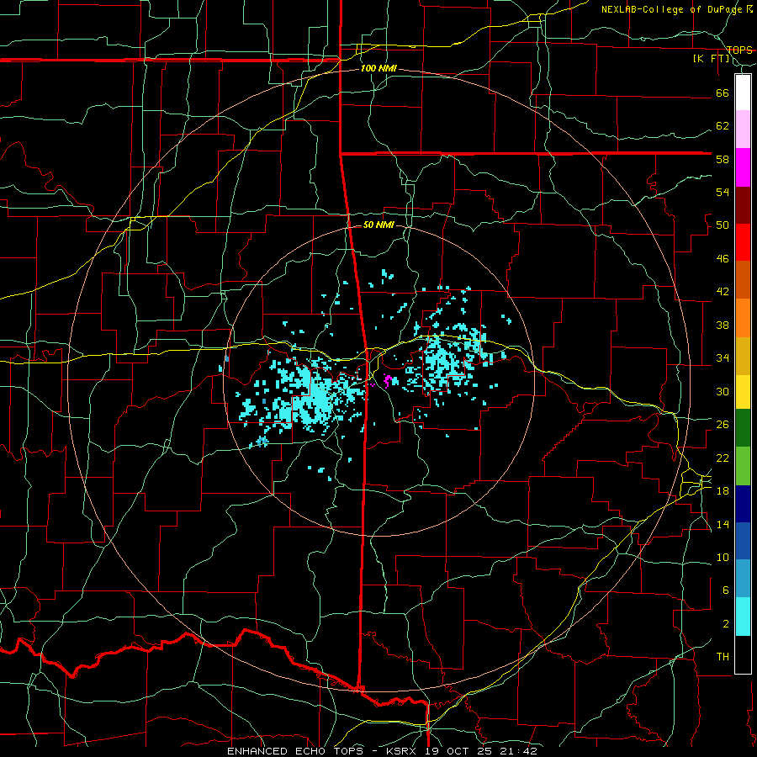Click legend value 58
Viewport: 757px width, 757px height.
tap(723, 159)
